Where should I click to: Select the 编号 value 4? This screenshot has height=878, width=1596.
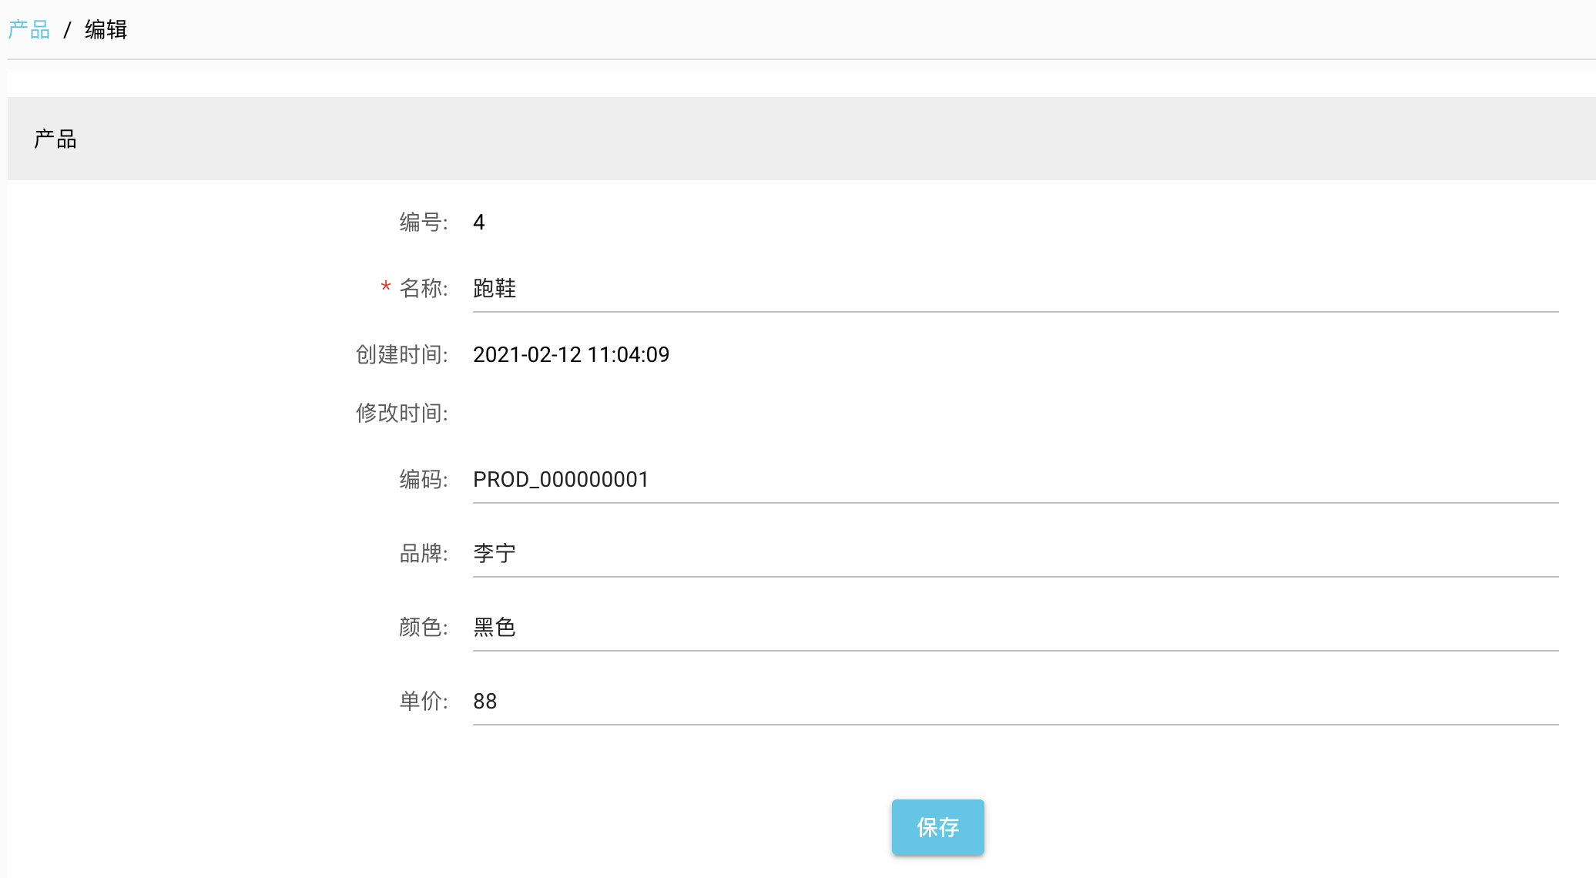479,223
